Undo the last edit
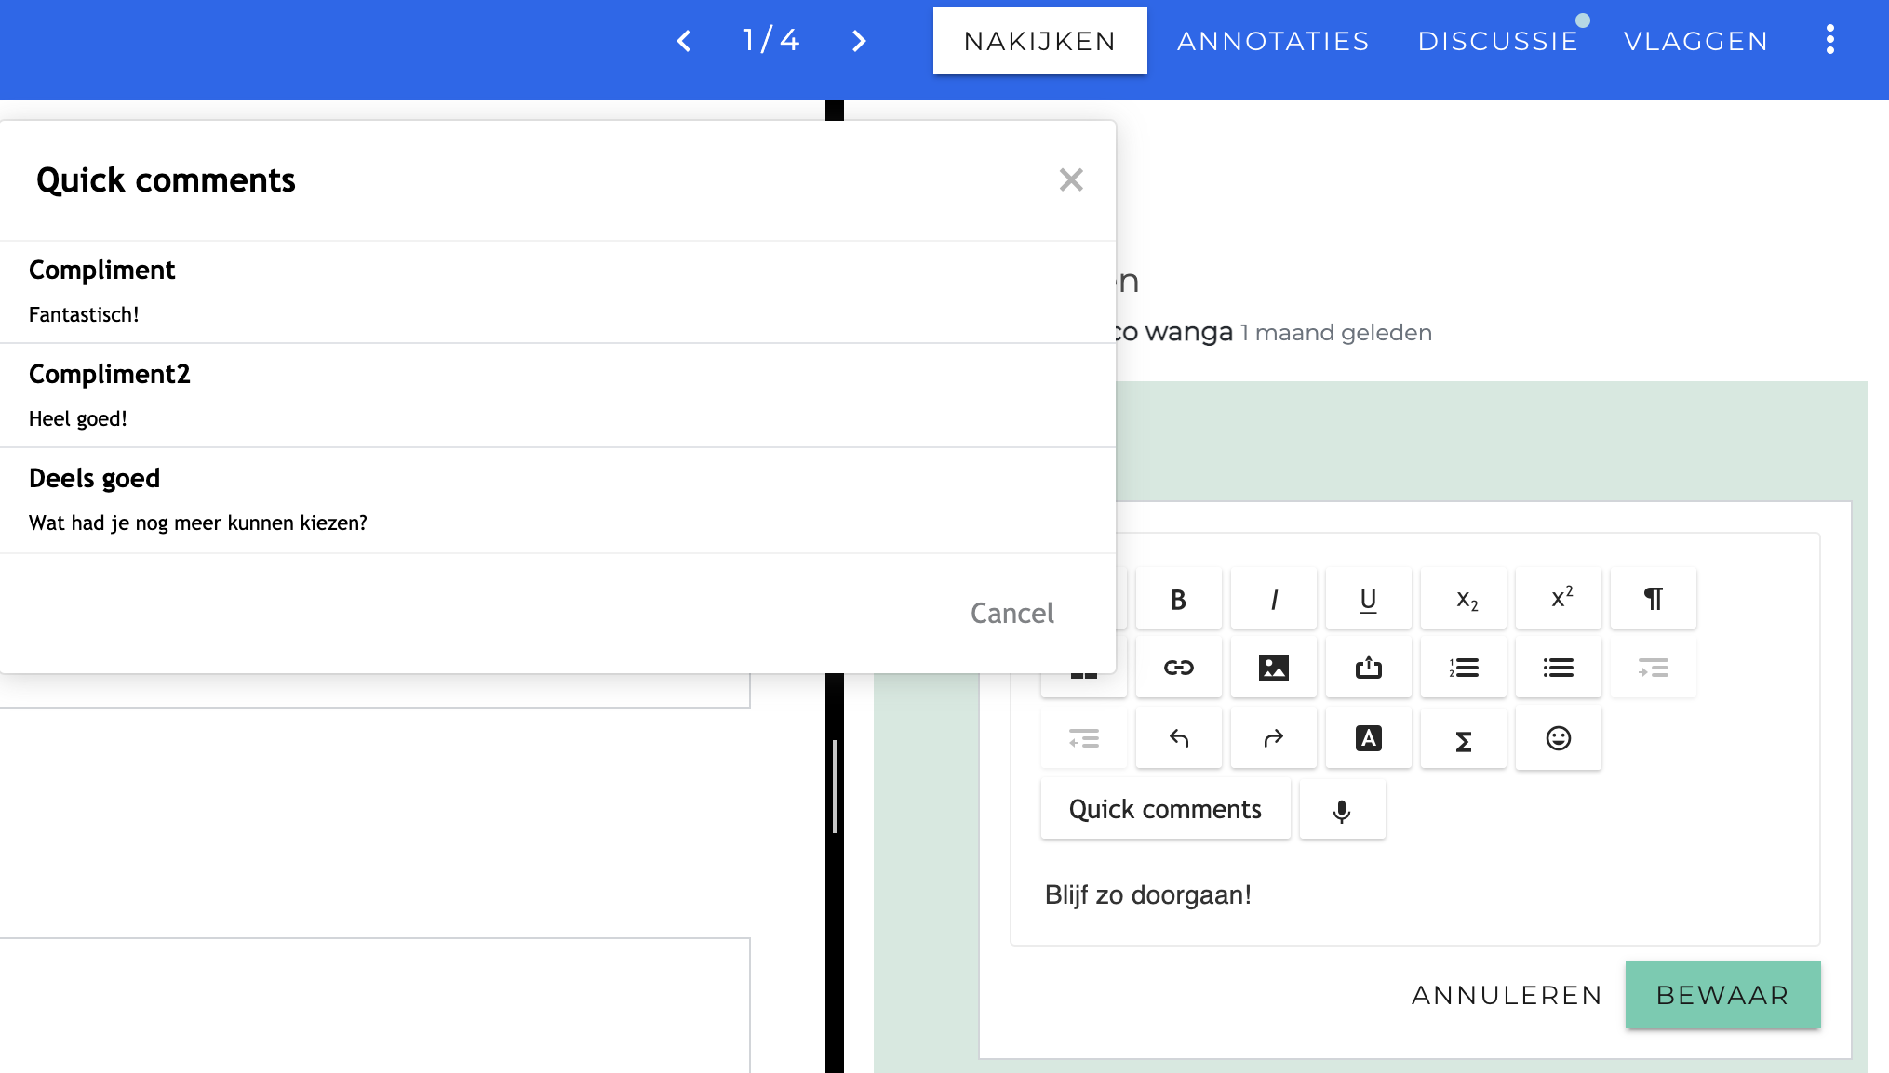Screen dimensions: 1889x1073 [x=1178, y=738]
